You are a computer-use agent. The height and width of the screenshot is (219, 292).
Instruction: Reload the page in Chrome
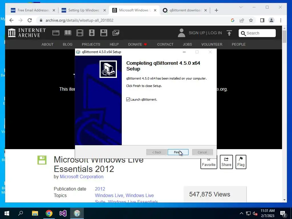[30, 20]
